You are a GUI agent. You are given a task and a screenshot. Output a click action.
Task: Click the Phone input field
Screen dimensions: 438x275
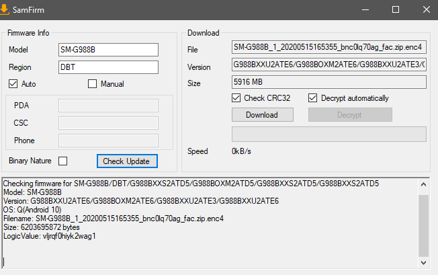pyautogui.click(x=108, y=141)
